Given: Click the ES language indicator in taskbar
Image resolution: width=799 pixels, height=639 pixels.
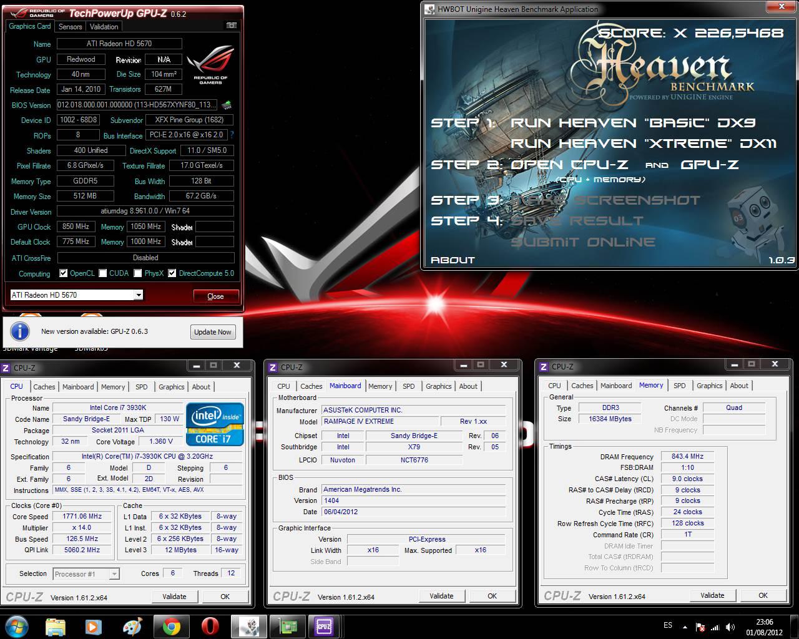Looking at the screenshot, I should tap(668, 625).
